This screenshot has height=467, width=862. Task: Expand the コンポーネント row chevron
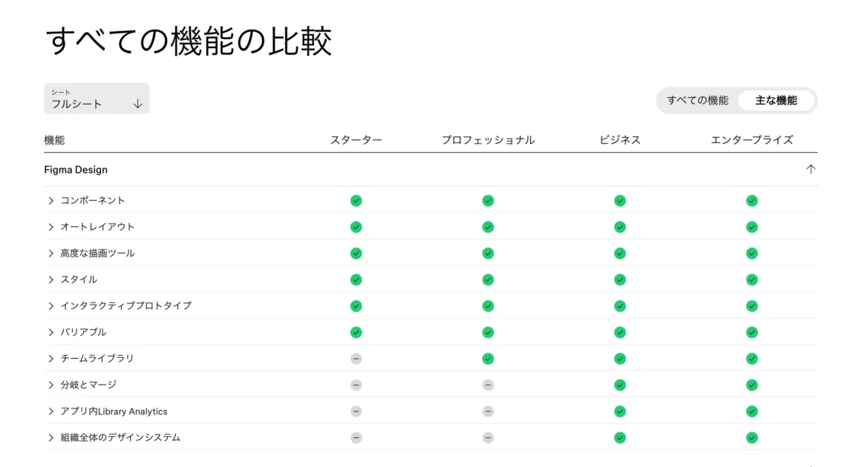pos(51,201)
